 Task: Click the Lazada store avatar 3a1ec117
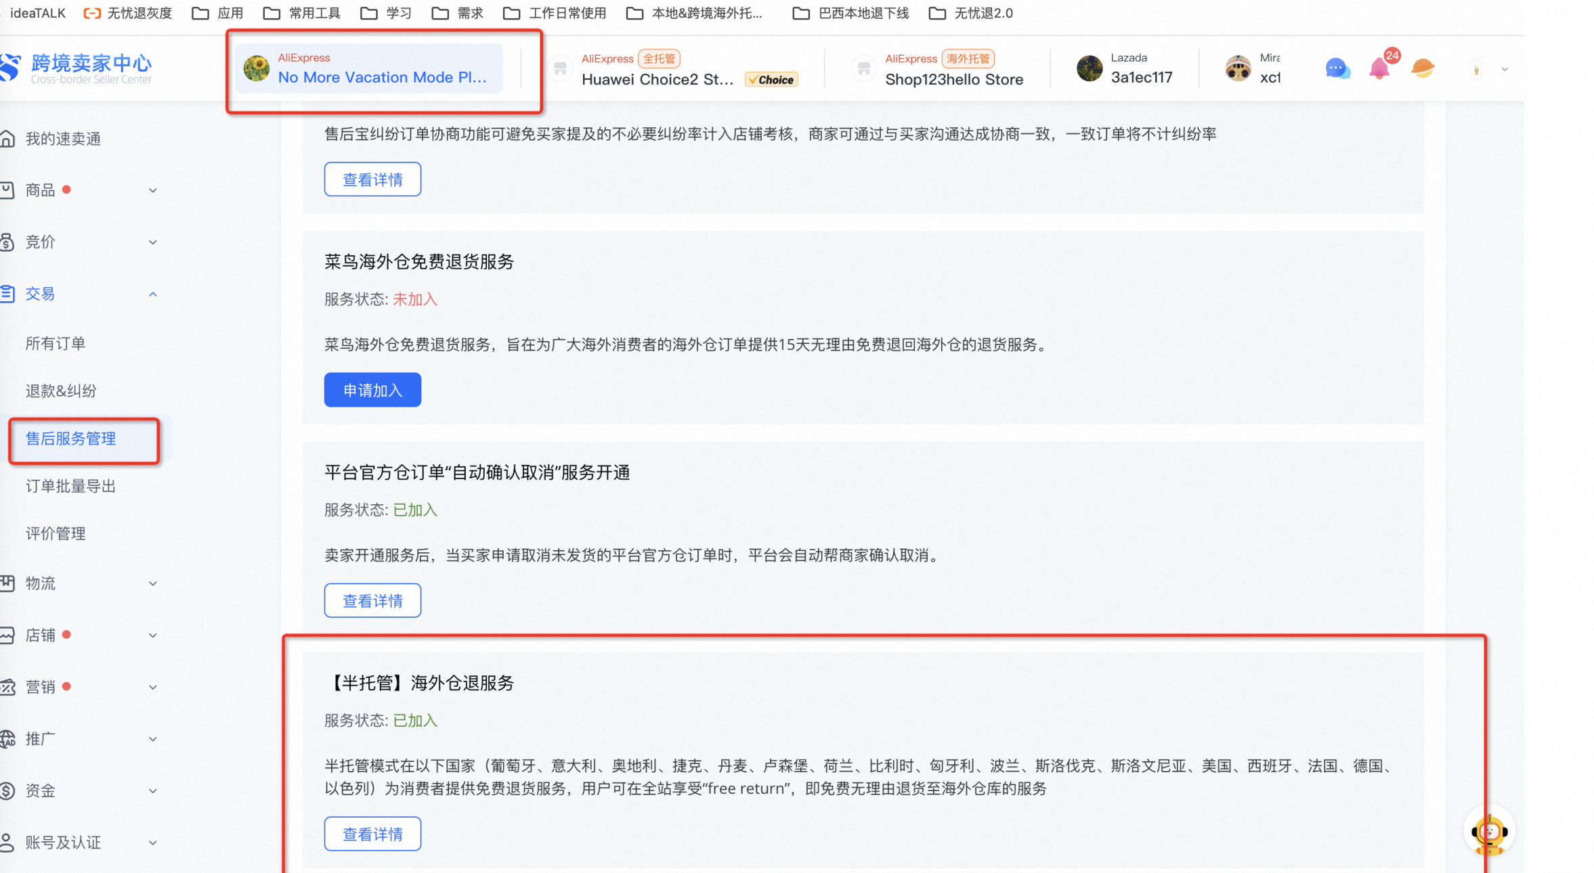click(x=1090, y=68)
